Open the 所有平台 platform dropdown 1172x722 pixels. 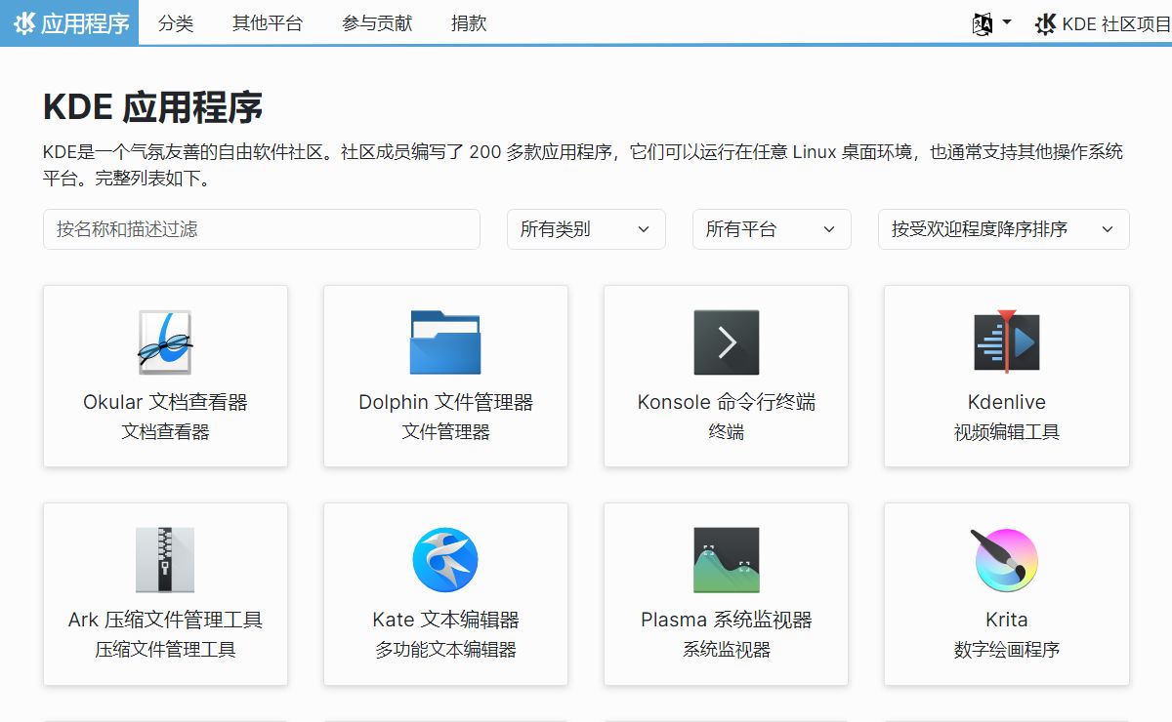(x=772, y=229)
